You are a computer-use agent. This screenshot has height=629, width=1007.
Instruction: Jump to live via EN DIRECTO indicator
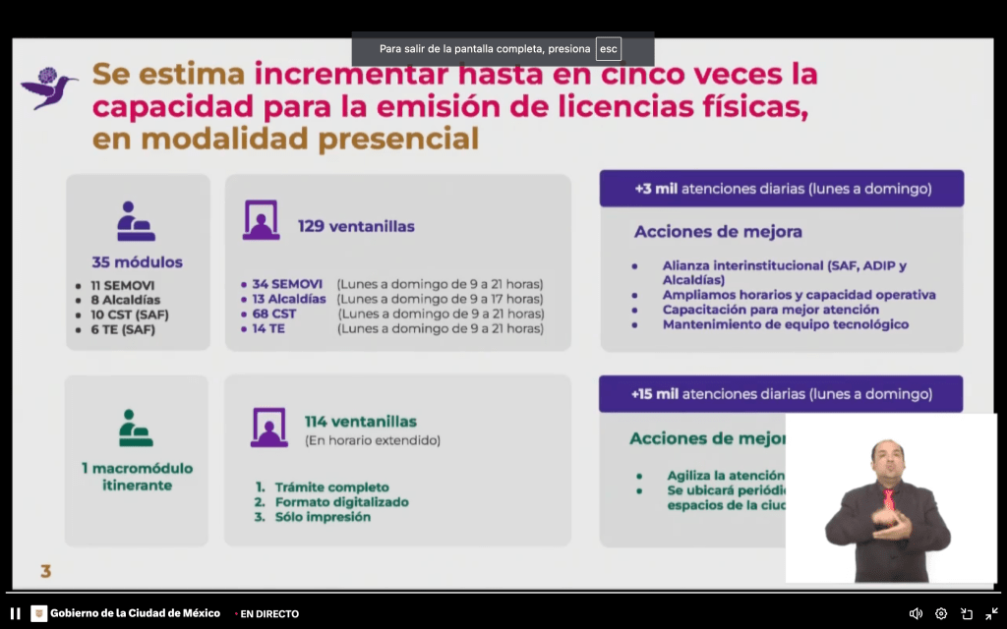click(267, 613)
